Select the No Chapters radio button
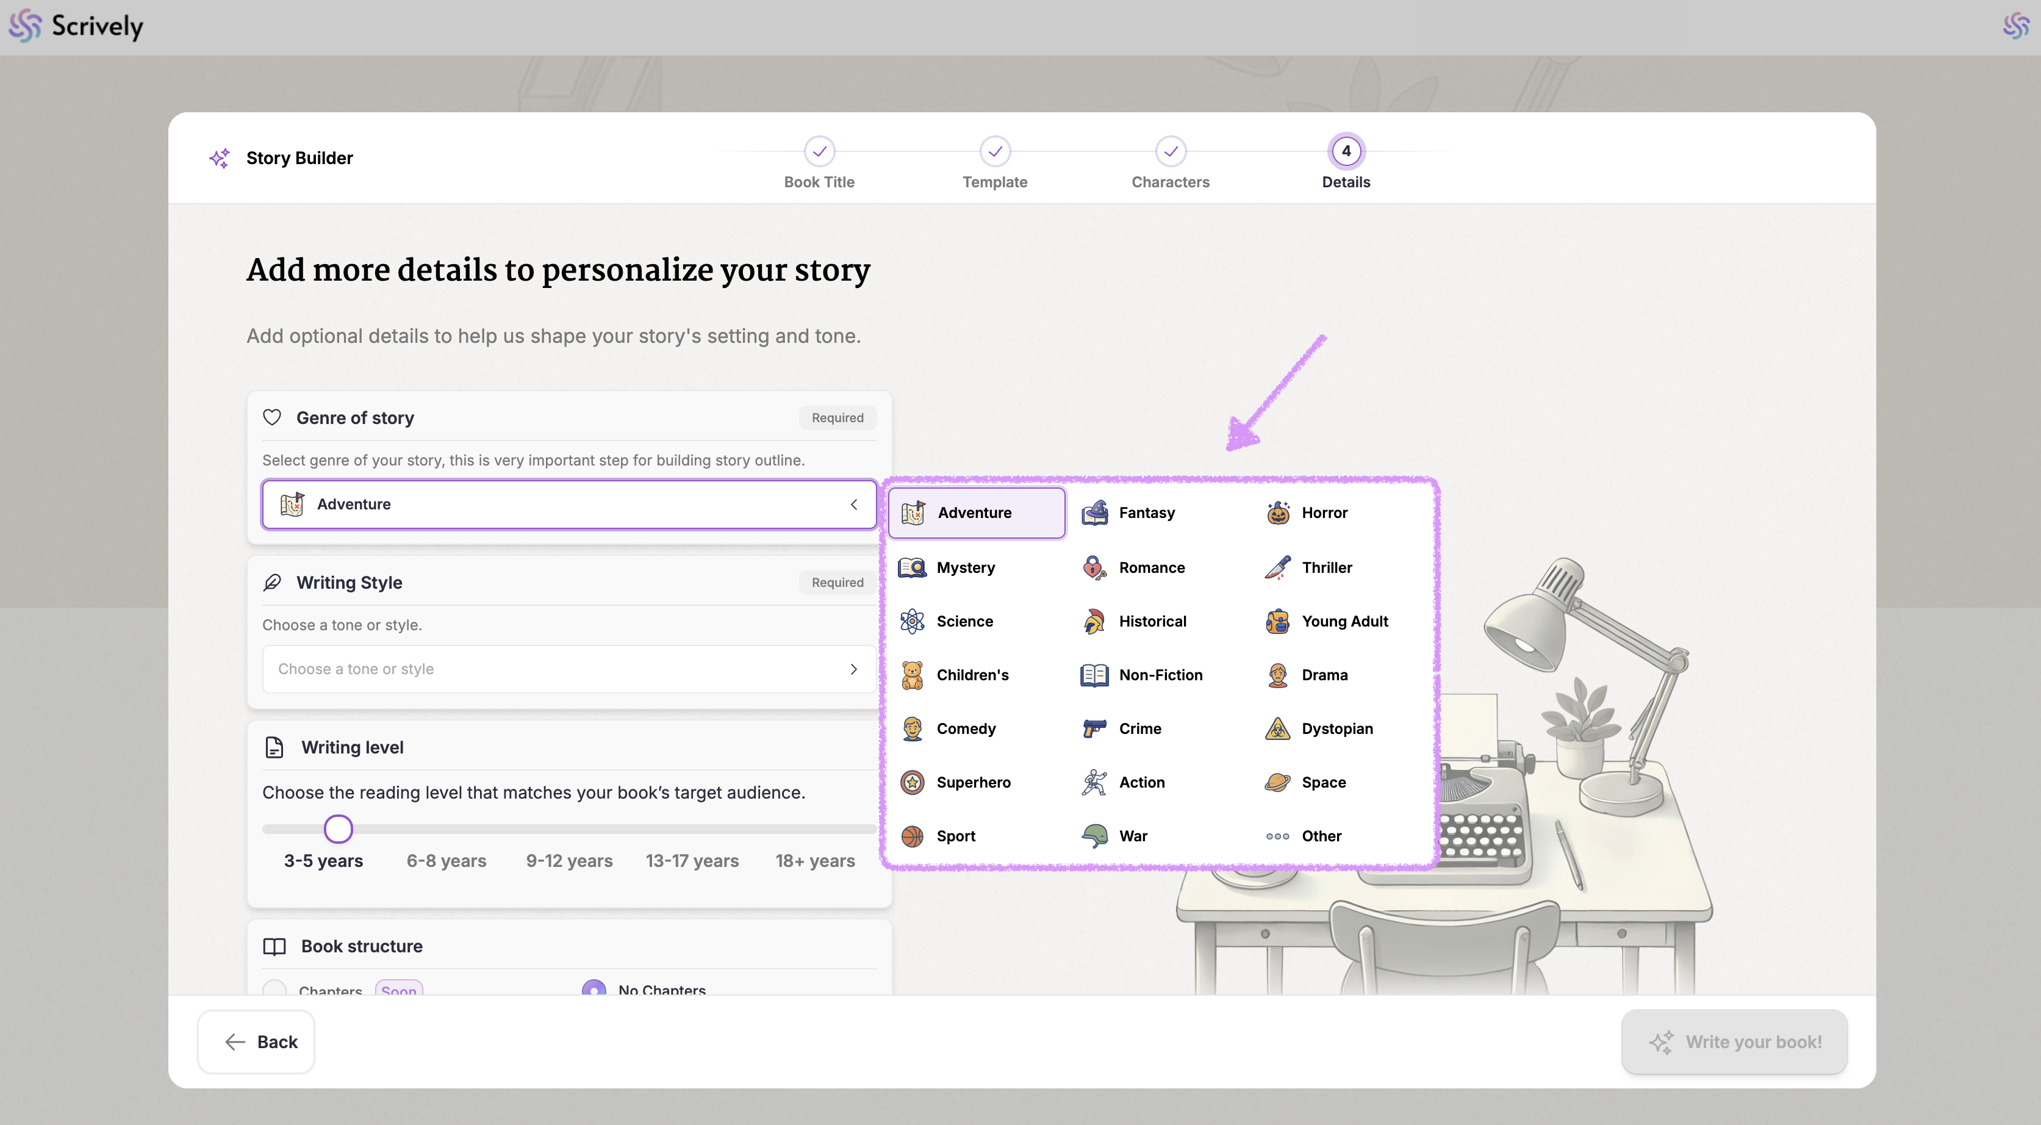 click(x=594, y=989)
